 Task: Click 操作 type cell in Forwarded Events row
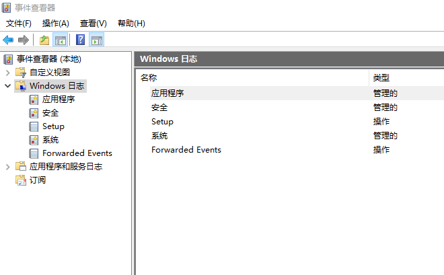381,150
